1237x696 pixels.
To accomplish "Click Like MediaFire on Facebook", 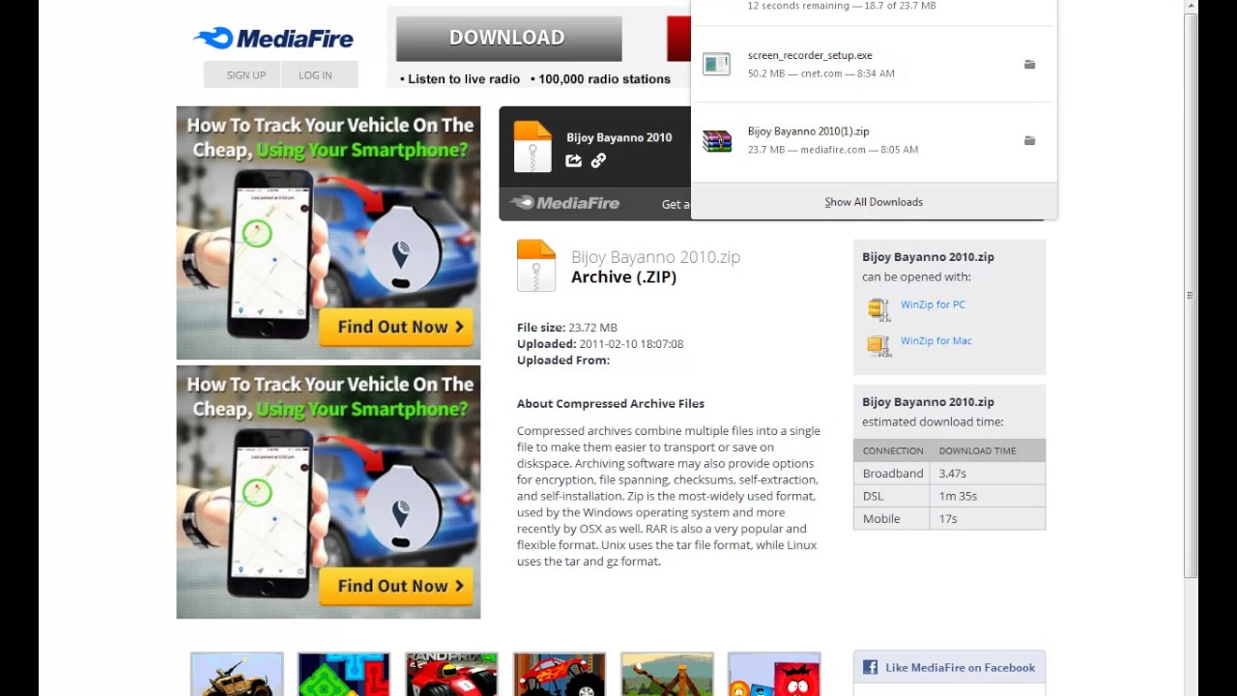I will (960, 667).
